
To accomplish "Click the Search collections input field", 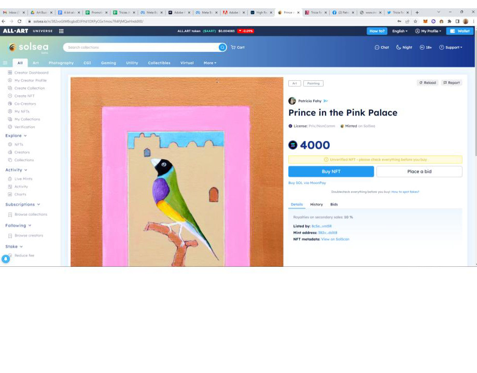I will (x=141, y=48).
